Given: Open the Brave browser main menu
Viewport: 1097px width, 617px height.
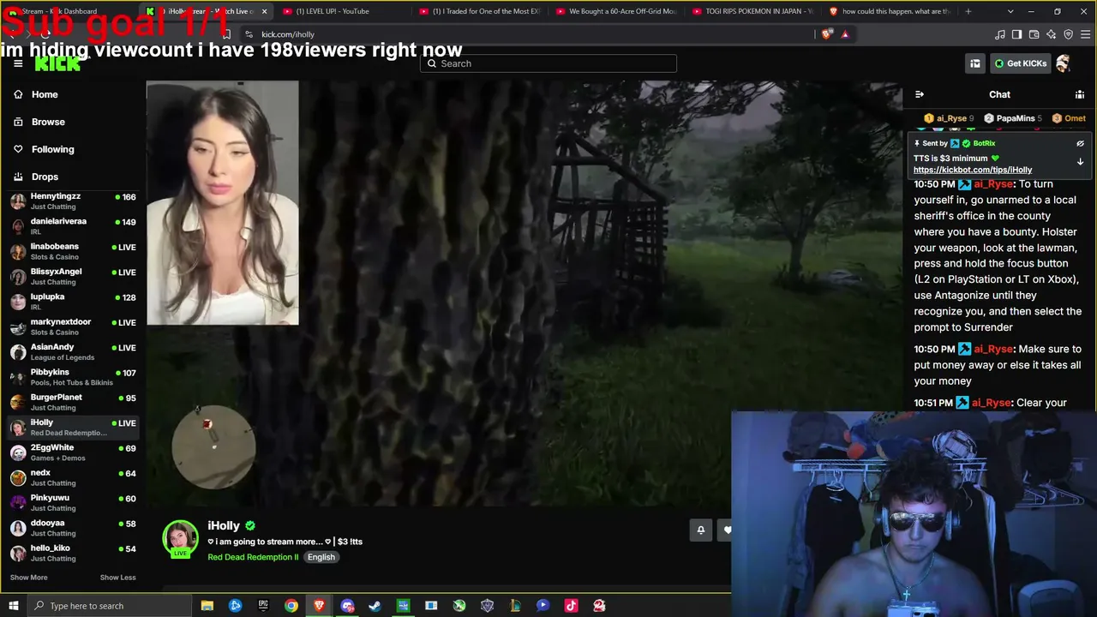Looking at the screenshot, I should click(1086, 34).
